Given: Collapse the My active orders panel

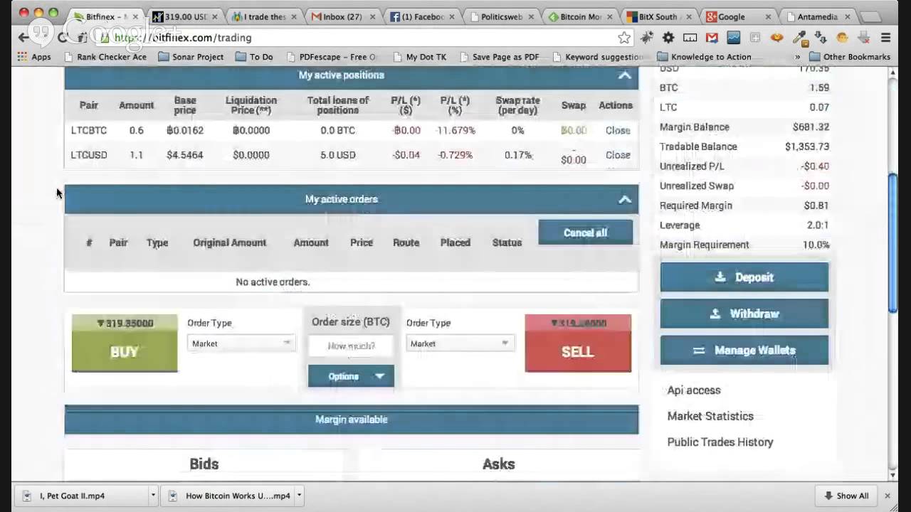Looking at the screenshot, I should pyautogui.click(x=624, y=200).
